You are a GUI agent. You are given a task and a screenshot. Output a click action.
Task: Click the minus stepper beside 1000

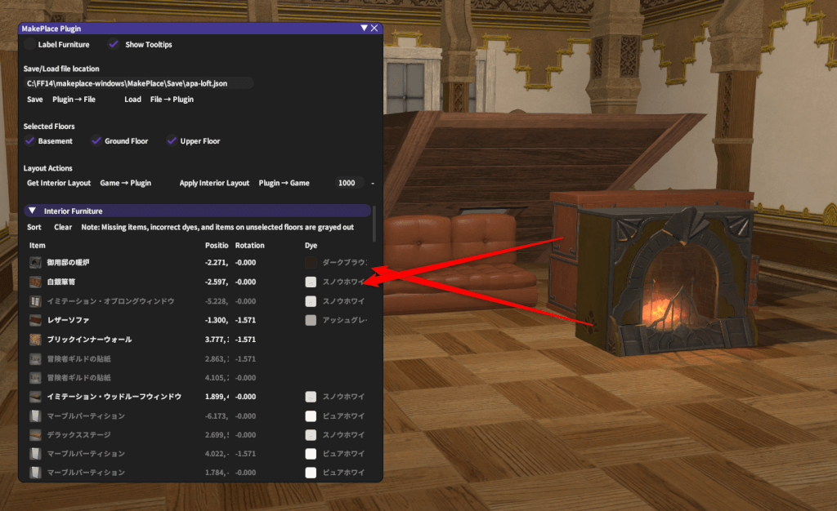click(x=373, y=183)
